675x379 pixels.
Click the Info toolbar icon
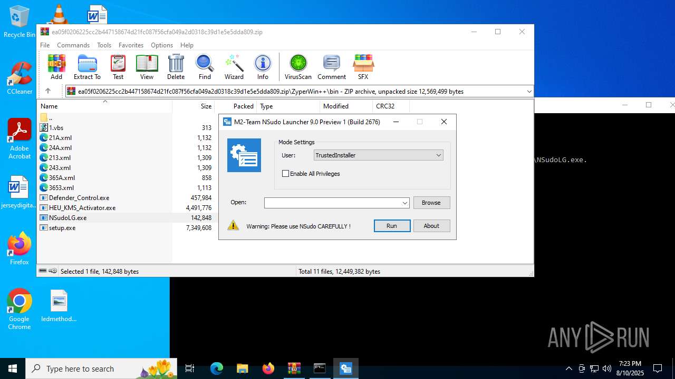tap(263, 67)
